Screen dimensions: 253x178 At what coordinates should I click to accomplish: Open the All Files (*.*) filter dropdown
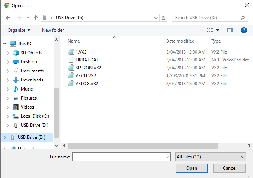tap(211, 157)
